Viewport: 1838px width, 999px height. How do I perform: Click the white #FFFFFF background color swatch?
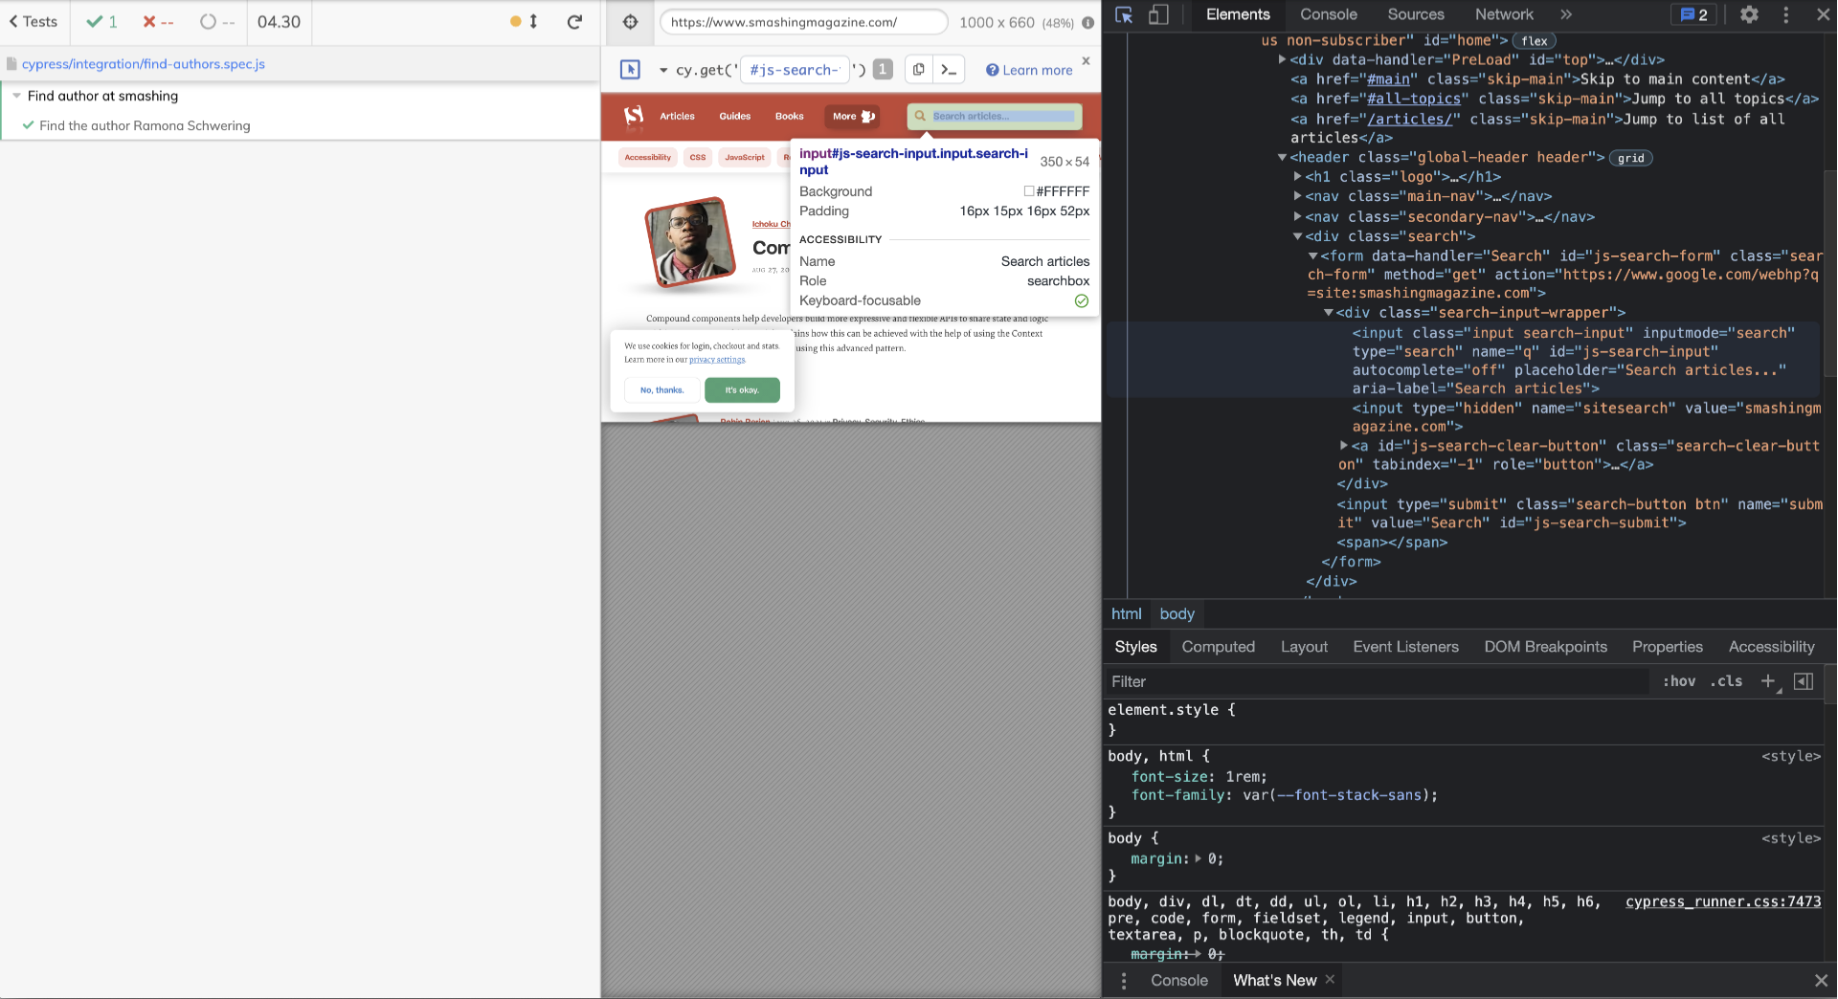tap(1027, 191)
